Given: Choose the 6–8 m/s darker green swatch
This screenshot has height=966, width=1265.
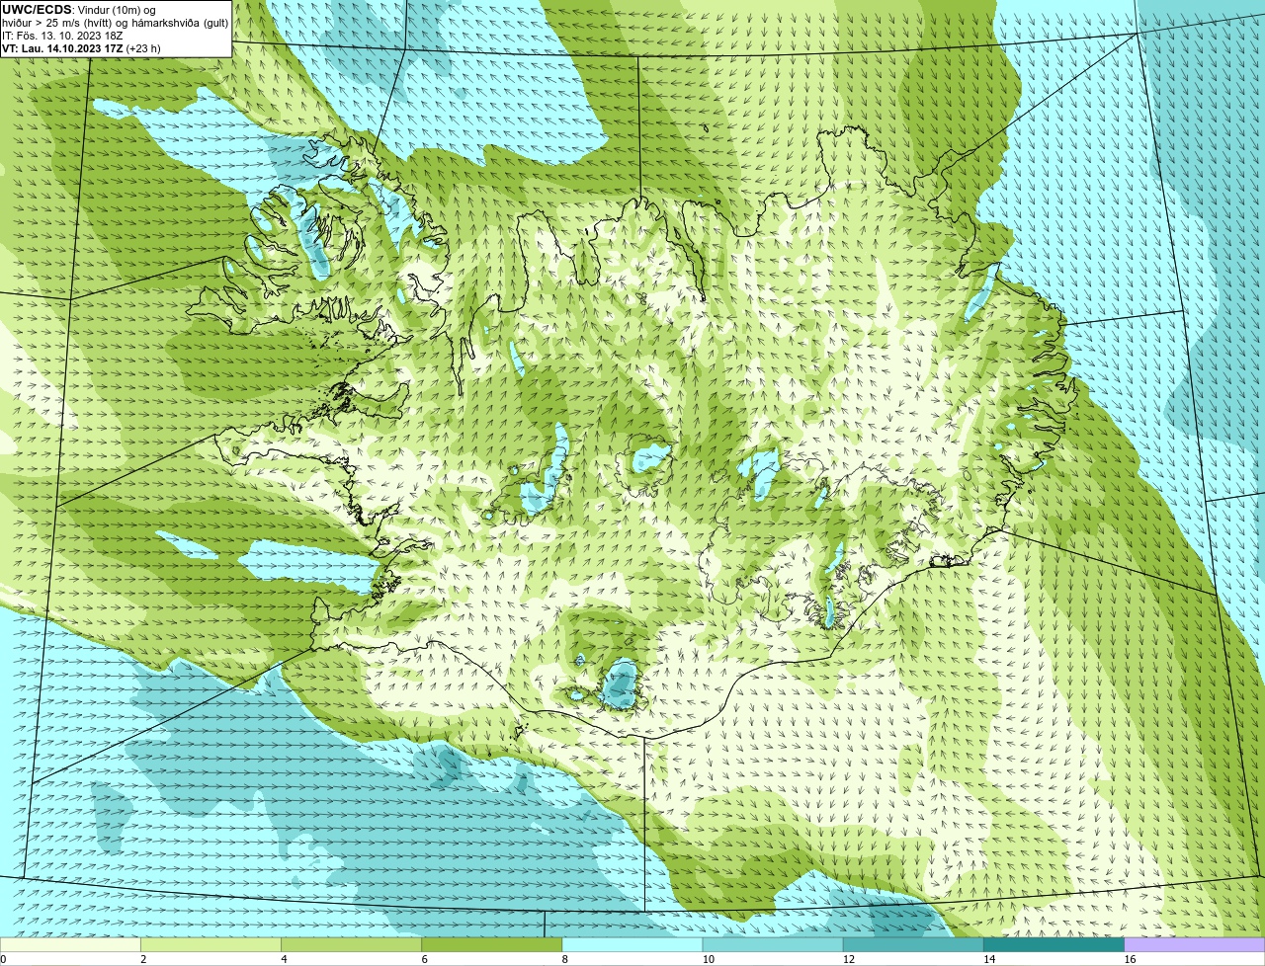Looking at the screenshot, I should coord(492,944).
